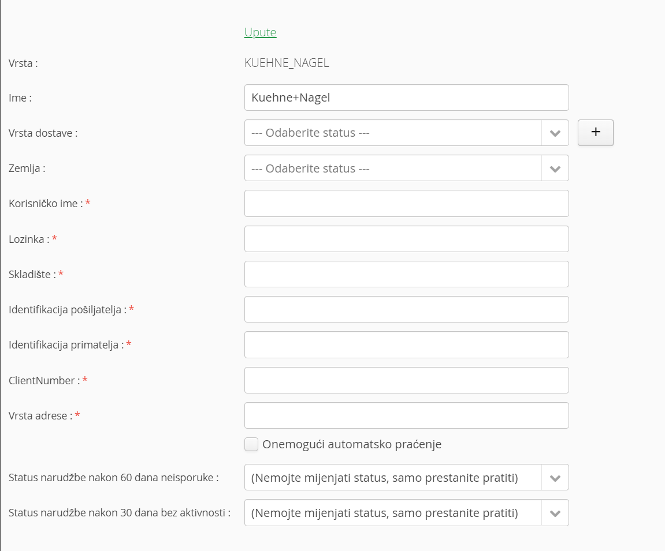Click the chevron arrow on the 30 dana dropdown
The height and width of the screenshot is (551, 665).
click(555, 513)
